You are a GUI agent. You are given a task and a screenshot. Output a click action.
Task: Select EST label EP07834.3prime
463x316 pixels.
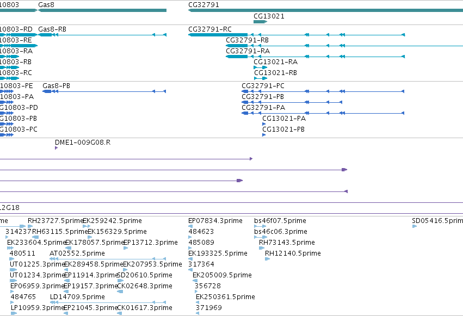(215, 221)
